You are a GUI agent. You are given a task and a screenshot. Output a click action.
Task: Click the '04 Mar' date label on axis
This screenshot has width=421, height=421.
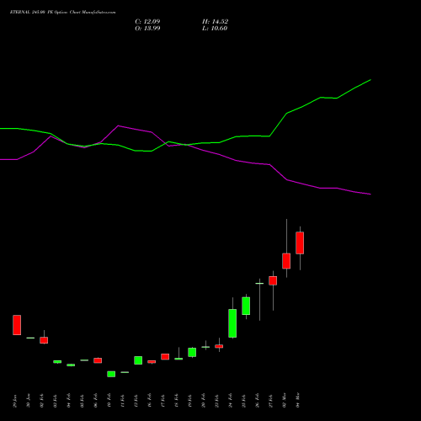(x=298, y=400)
